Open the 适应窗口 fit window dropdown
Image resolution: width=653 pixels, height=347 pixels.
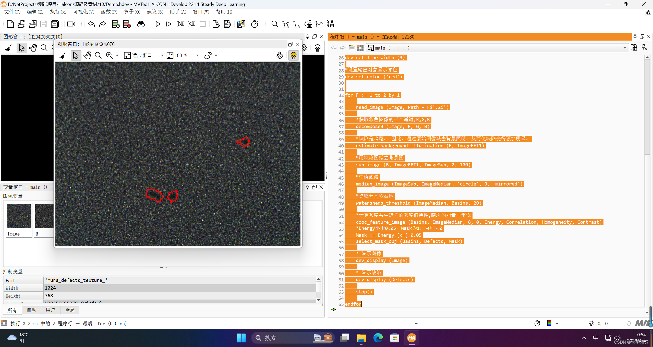click(162, 55)
